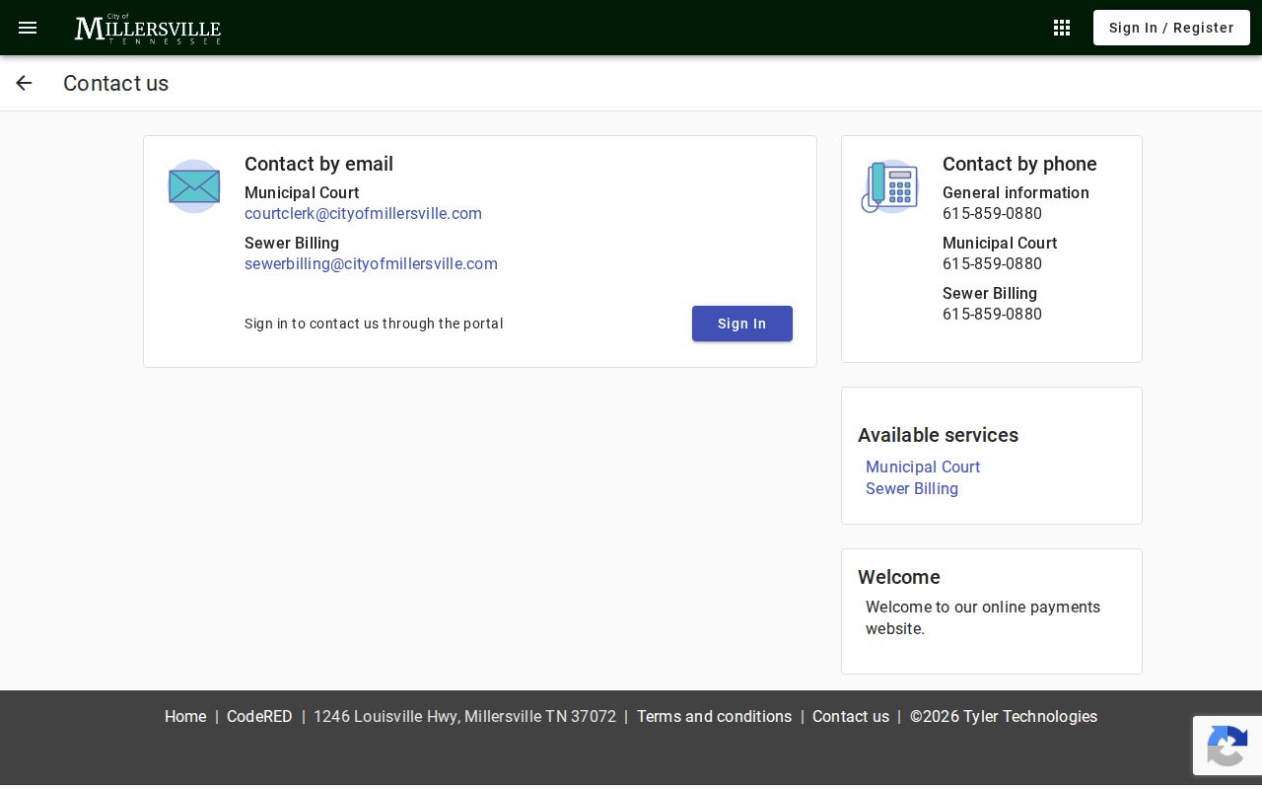Viewport: 1262px width, 789px height.
Task: Click 'Contact by email' heading
Action: coord(318,164)
